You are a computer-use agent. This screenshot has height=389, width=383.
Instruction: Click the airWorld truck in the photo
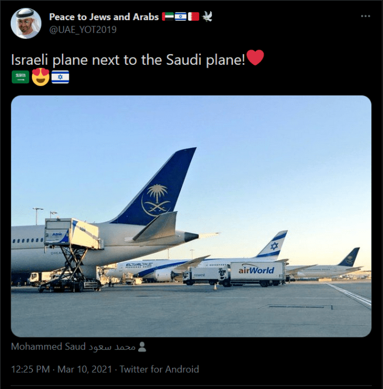tap(256, 272)
